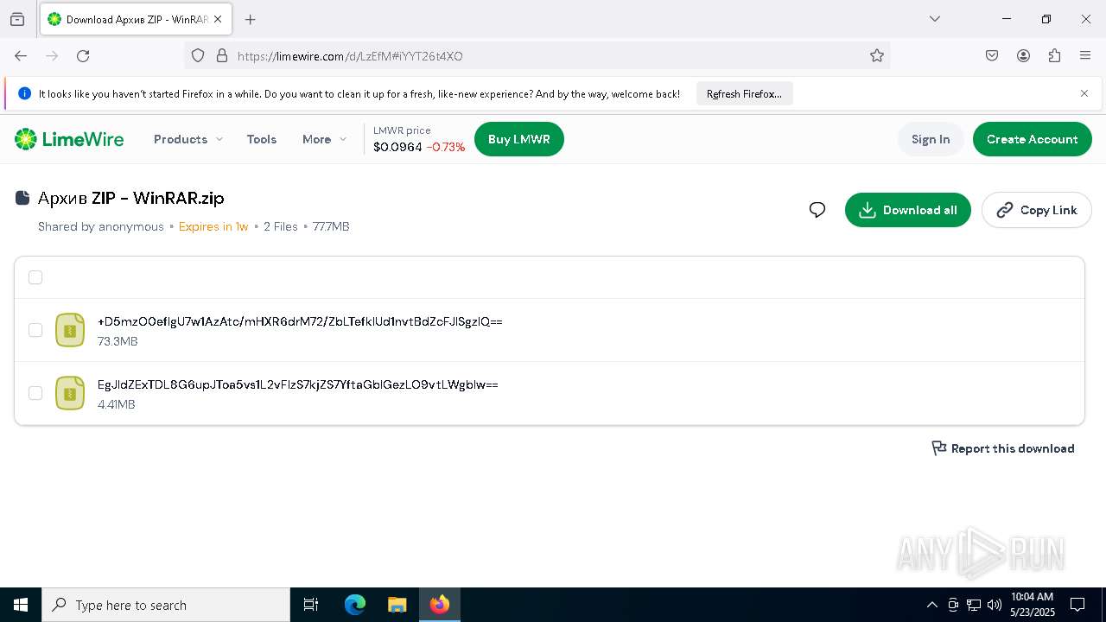Open the Extensions puzzle icon
Image resolution: width=1106 pixels, height=622 pixels.
[x=1054, y=55]
